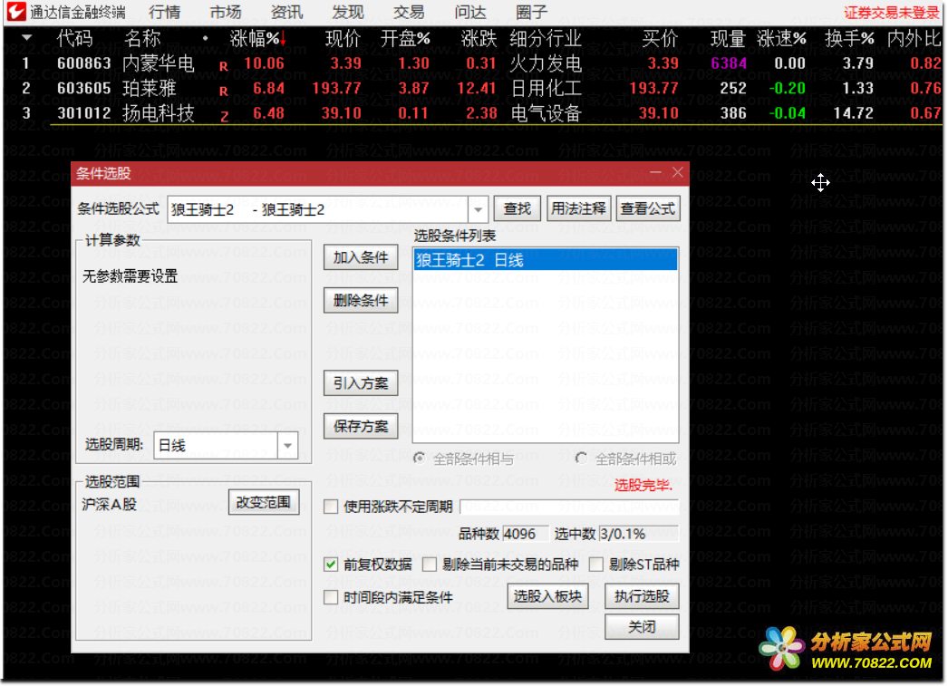This screenshot has width=948, height=686.
Task: Click the 保存方案 button
Action: tap(361, 427)
